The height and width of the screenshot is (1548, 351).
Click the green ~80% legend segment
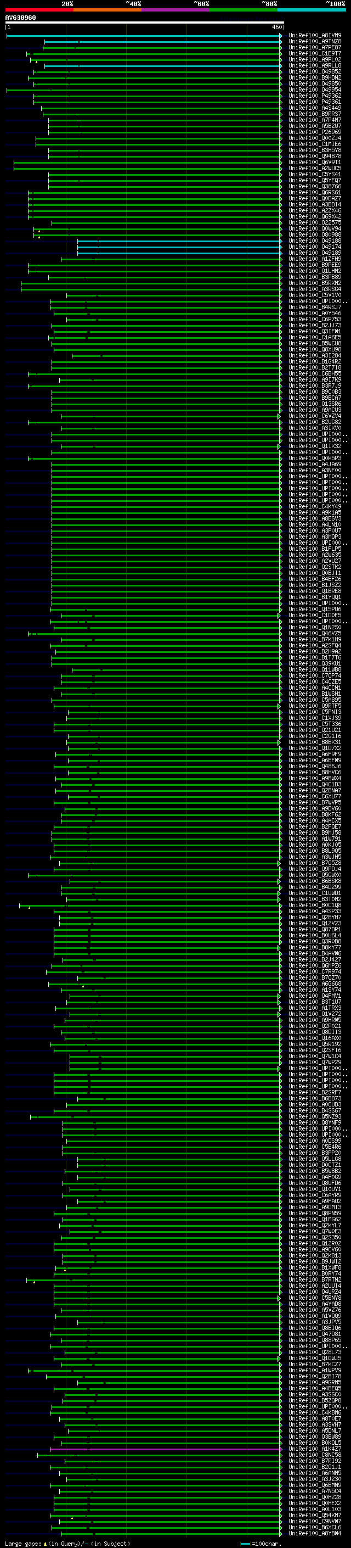[x=244, y=10]
